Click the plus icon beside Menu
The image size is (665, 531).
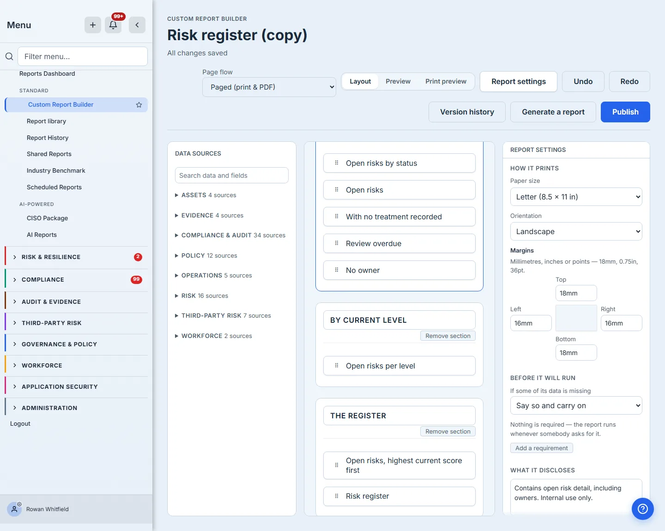pyautogui.click(x=93, y=25)
